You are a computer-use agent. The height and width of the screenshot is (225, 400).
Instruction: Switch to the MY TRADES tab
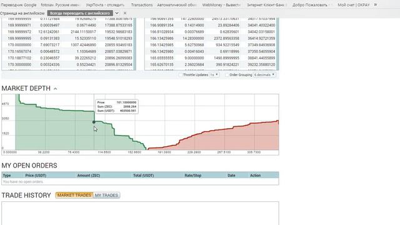point(106,195)
